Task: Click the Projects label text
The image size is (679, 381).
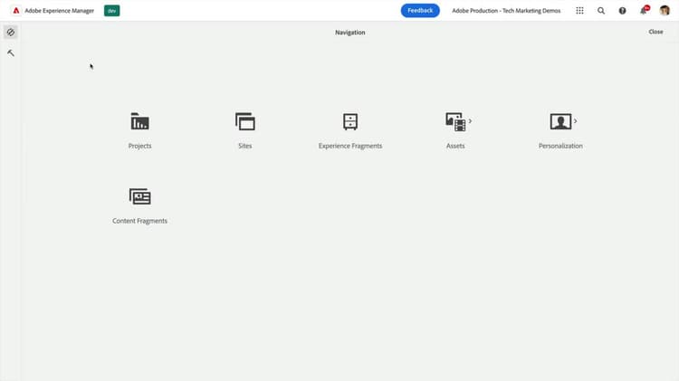Action: pos(139,146)
